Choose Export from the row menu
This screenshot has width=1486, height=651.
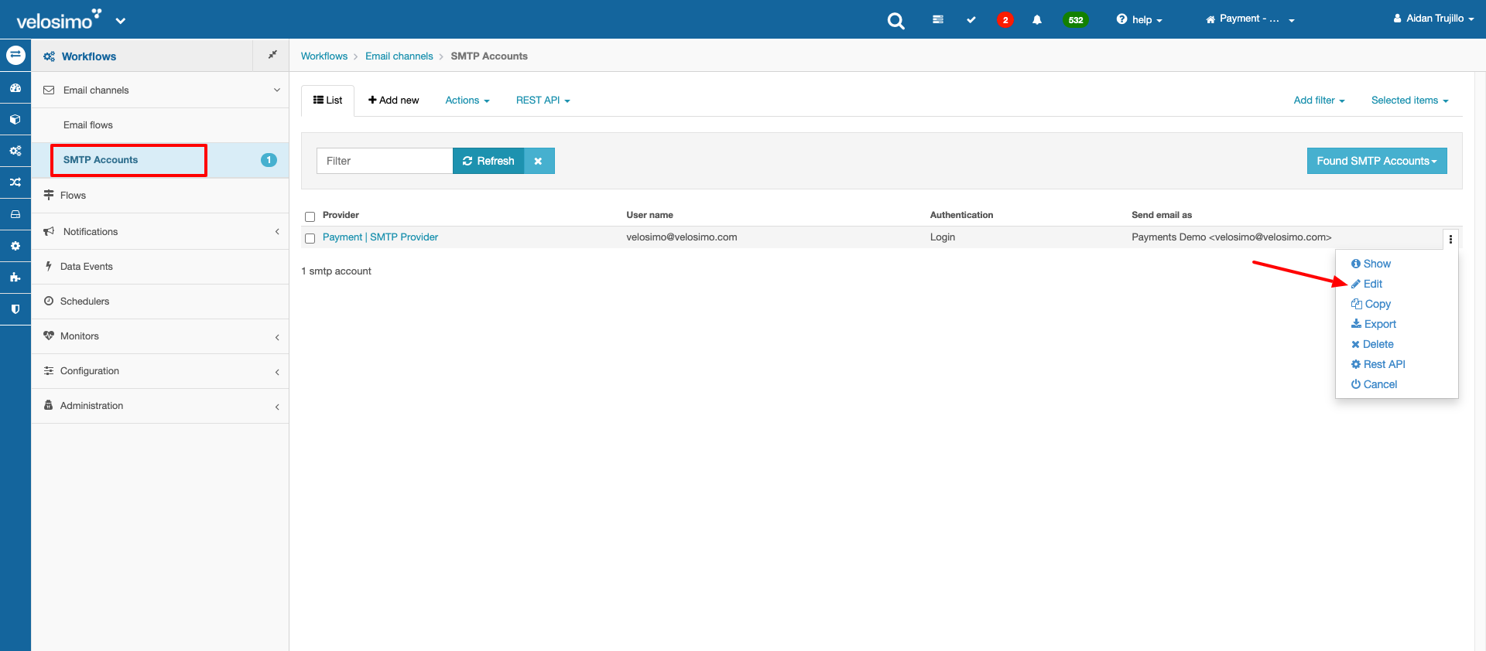[1374, 324]
